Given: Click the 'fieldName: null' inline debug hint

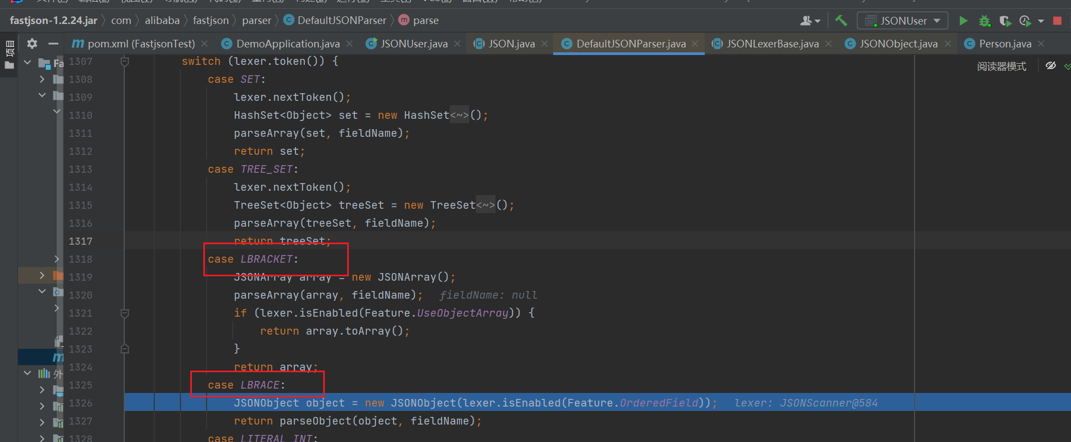Looking at the screenshot, I should [488, 295].
